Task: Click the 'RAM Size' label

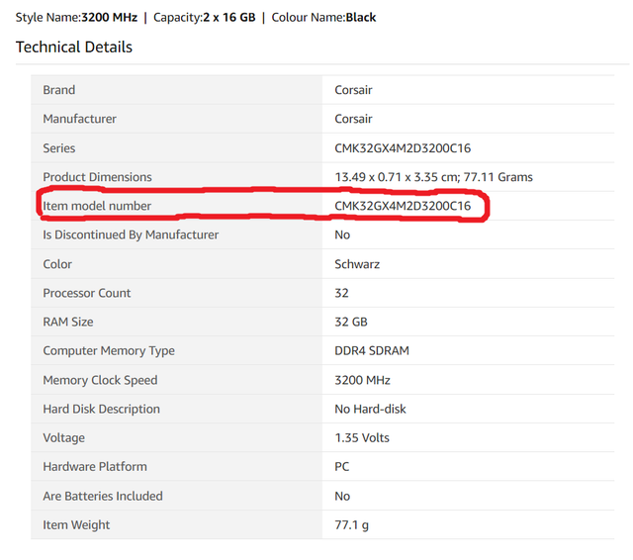Action: 68,322
